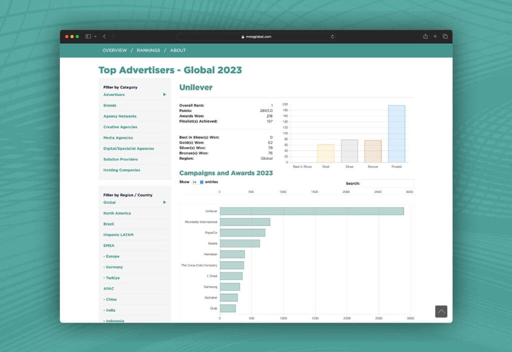
Task: Filter by Creative Agencies category
Action: coord(120,127)
